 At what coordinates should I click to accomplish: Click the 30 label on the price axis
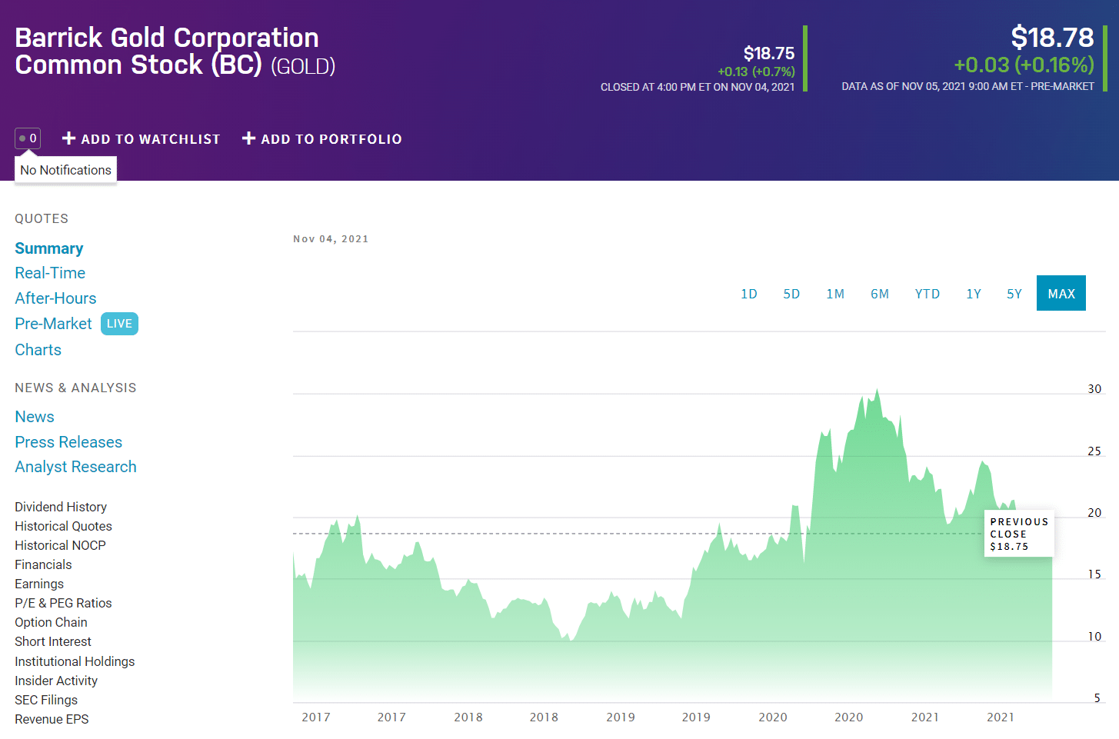coord(1094,389)
